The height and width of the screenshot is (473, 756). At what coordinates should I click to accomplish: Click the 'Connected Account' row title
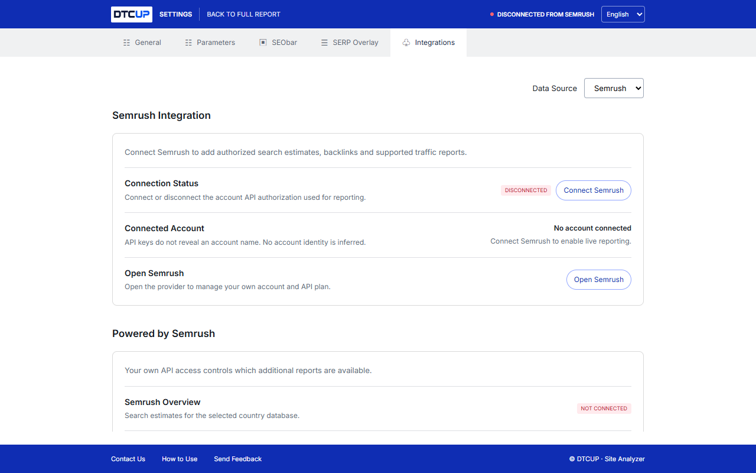pos(164,228)
